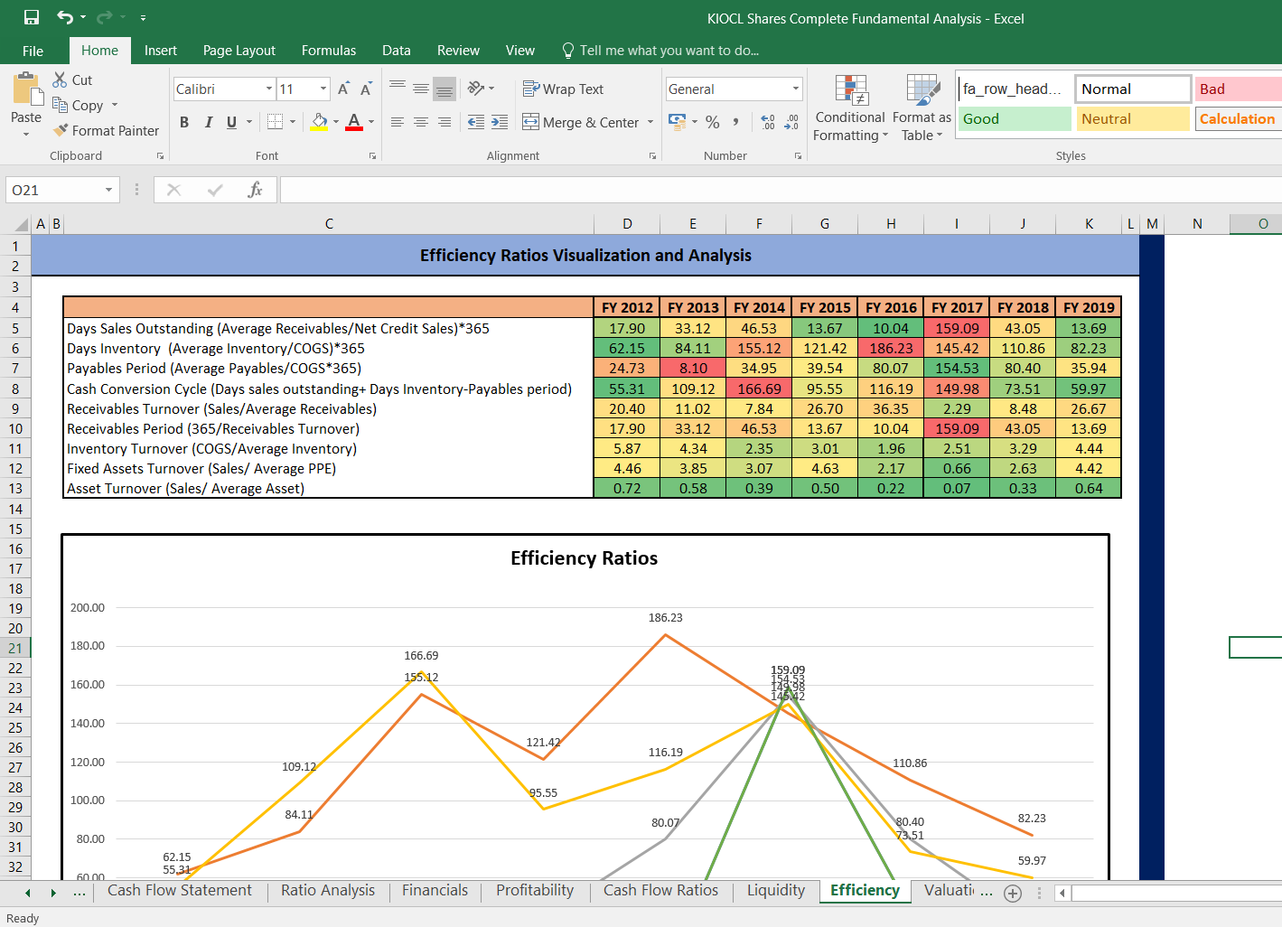This screenshot has width=1282, height=927.
Task: Click Decrease Indent icon
Action: pyautogui.click(x=476, y=122)
